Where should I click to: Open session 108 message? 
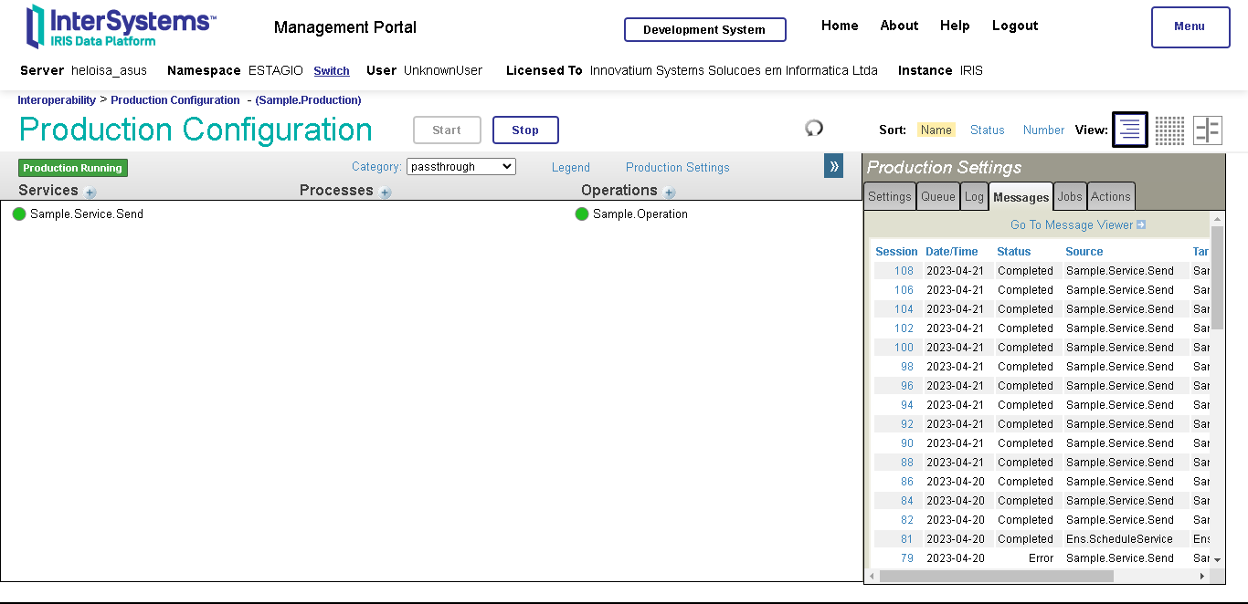pos(904,271)
